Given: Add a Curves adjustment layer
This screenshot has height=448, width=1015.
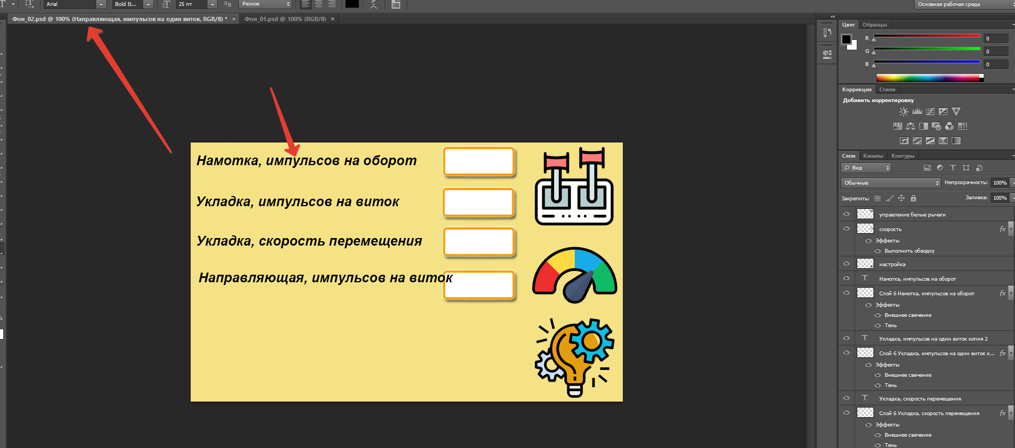Looking at the screenshot, I should pyautogui.click(x=930, y=112).
